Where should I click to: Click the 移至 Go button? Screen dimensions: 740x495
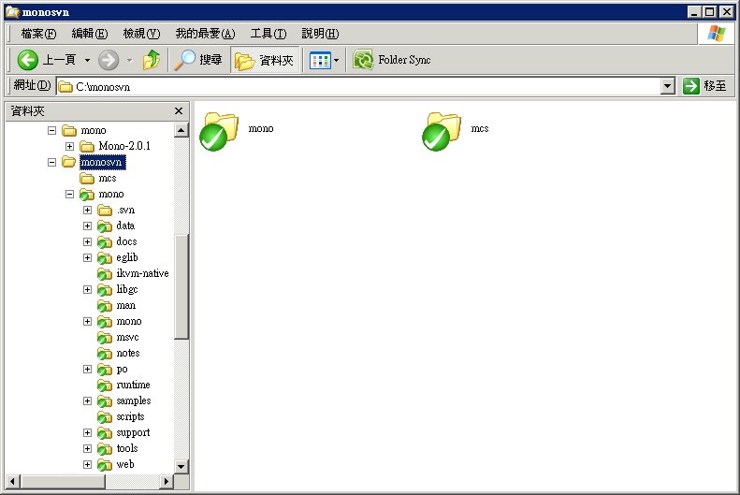pyautogui.click(x=704, y=86)
